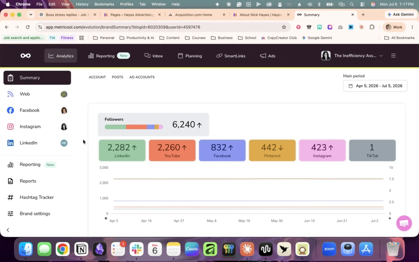
Task: Open Hashtag Tracker in the sidebar
Action: pyautogui.click(x=37, y=197)
